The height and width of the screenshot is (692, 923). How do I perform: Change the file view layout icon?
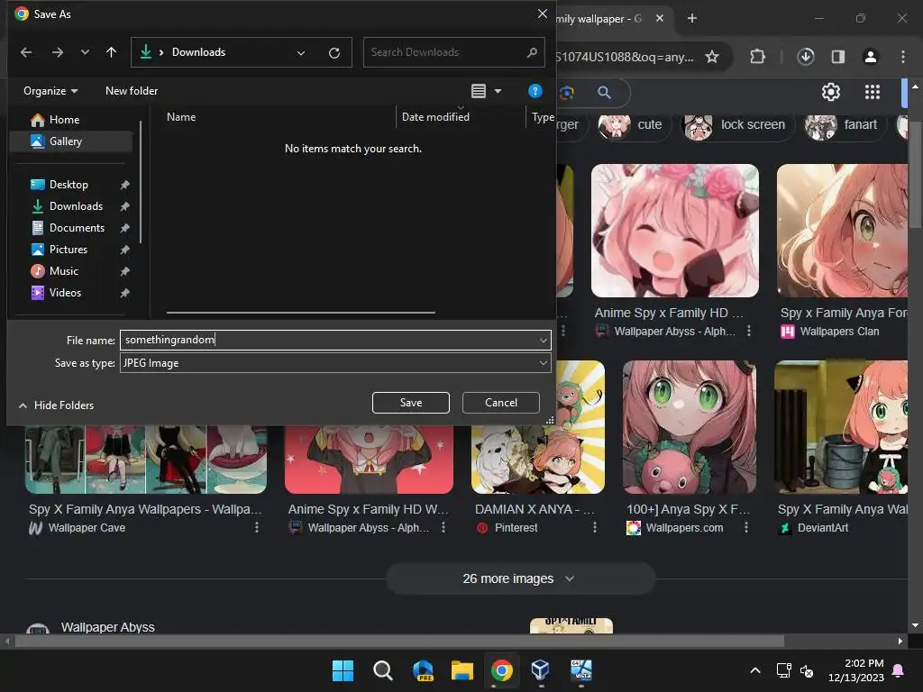coord(479,91)
